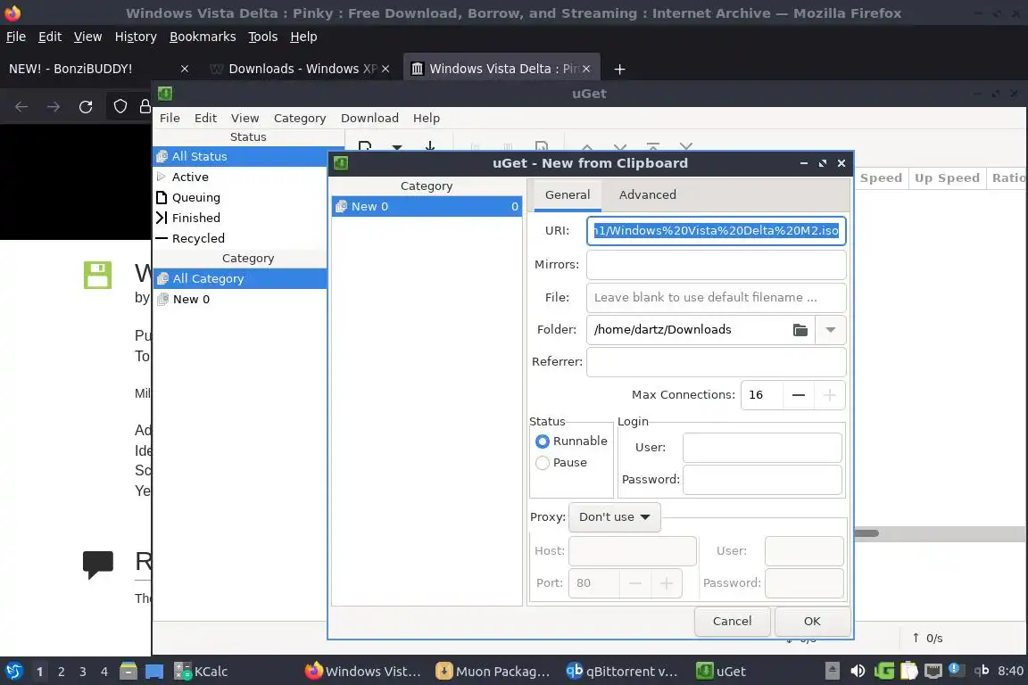Click uGet new download toolbar icon
The height and width of the screenshot is (685, 1028).
coord(365,147)
